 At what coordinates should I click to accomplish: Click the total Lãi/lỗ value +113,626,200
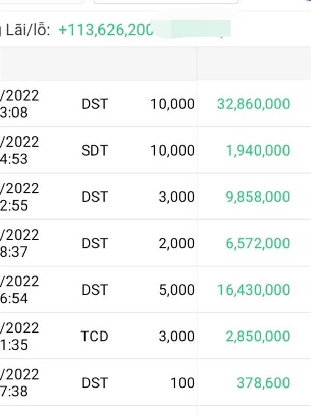[105, 30]
